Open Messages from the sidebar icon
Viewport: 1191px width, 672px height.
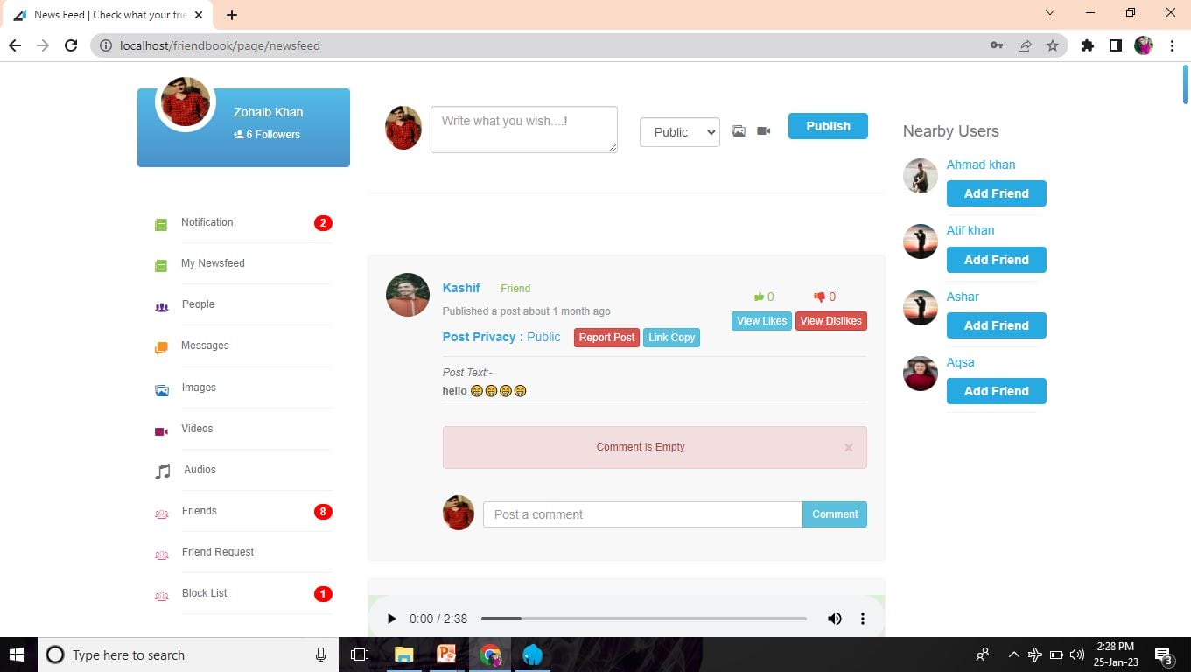coord(161,346)
